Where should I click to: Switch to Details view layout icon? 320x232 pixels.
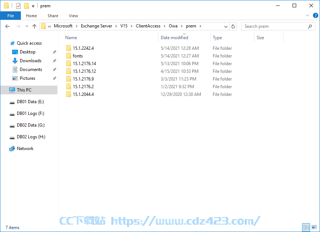coord(306,227)
